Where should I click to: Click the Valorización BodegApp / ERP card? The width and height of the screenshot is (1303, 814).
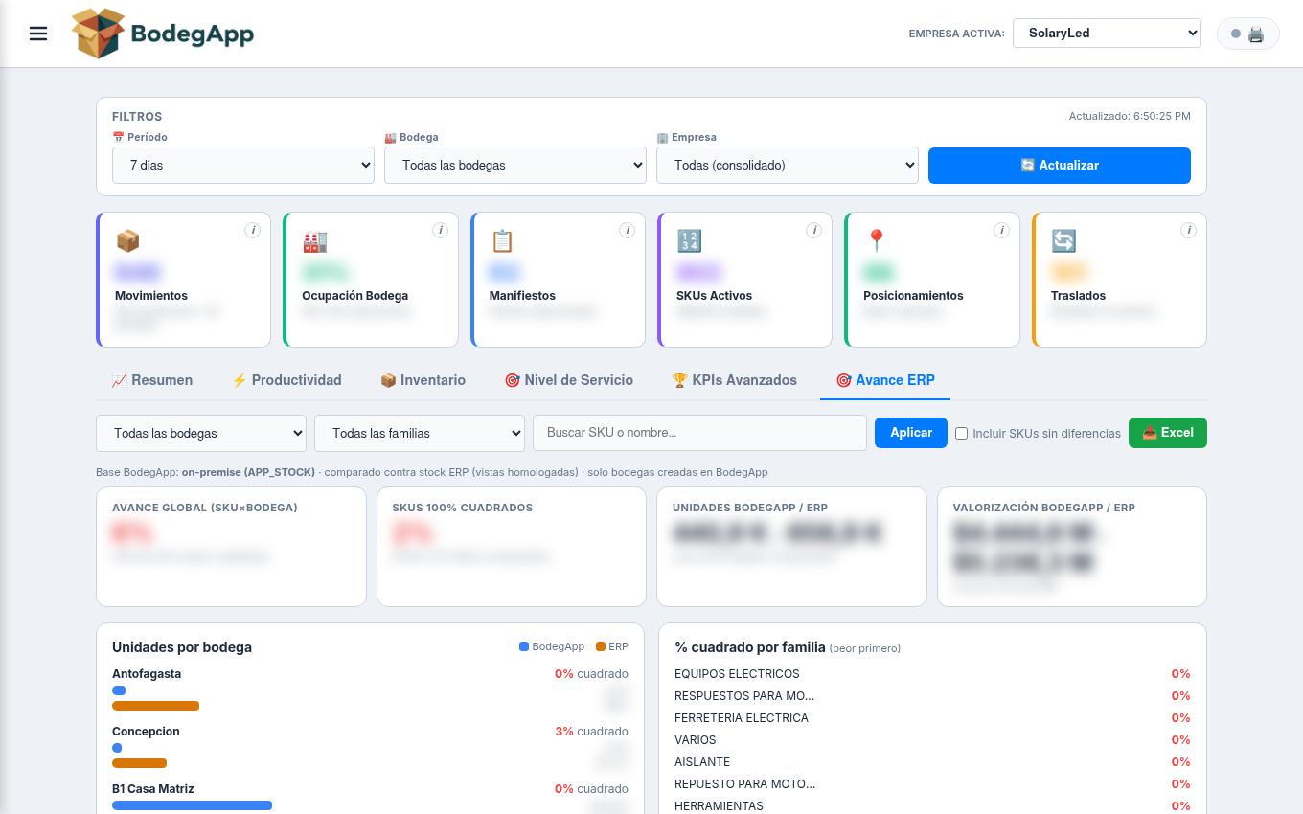pyautogui.click(x=1072, y=547)
